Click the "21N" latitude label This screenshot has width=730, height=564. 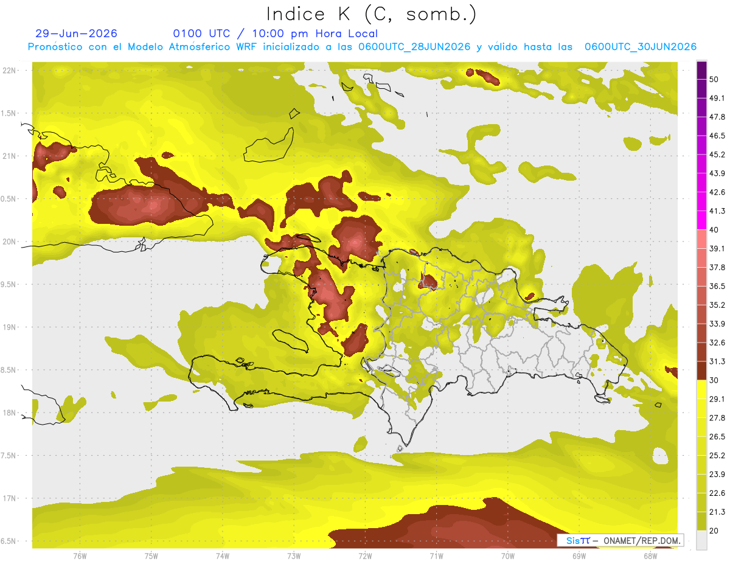(x=9, y=156)
